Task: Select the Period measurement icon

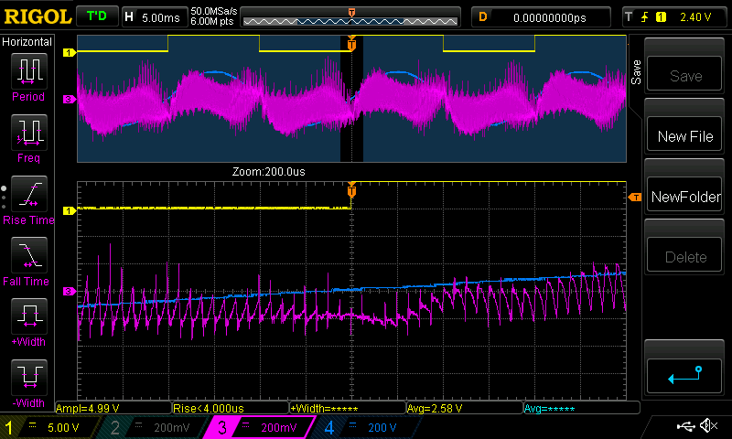Action: [27, 70]
